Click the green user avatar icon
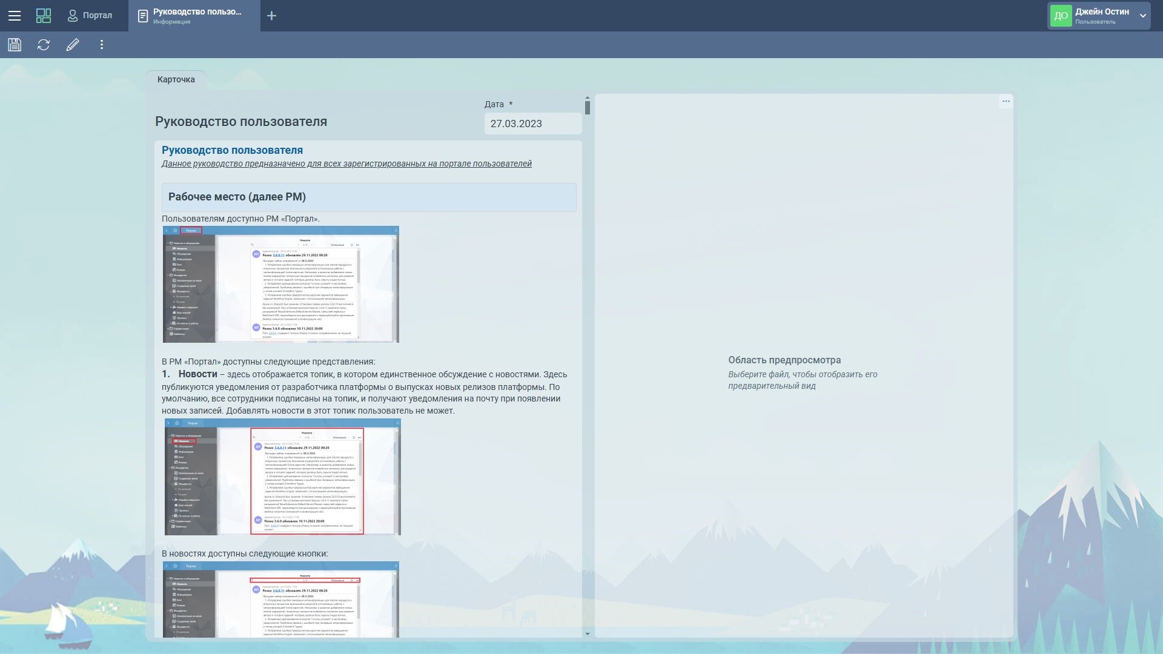The height and width of the screenshot is (654, 1163). (1061, 16)
